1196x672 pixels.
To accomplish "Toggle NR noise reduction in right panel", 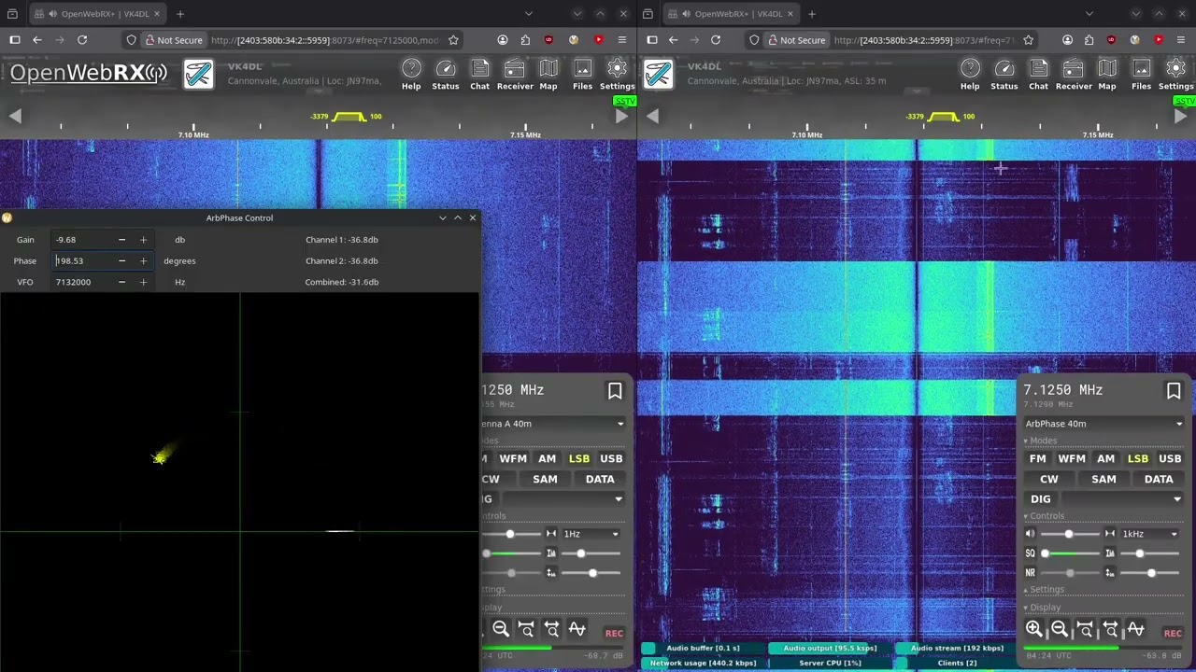I will pos(1031,573).
